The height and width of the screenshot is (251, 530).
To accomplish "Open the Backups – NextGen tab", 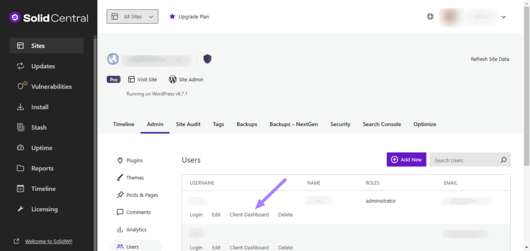I will [293, 124].
